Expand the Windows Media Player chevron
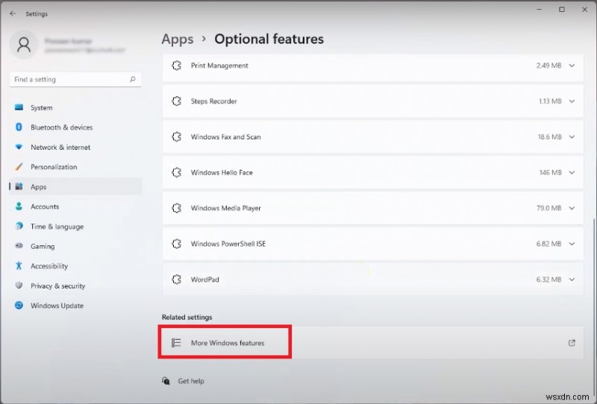597x404 pixels. click(572, 208)
